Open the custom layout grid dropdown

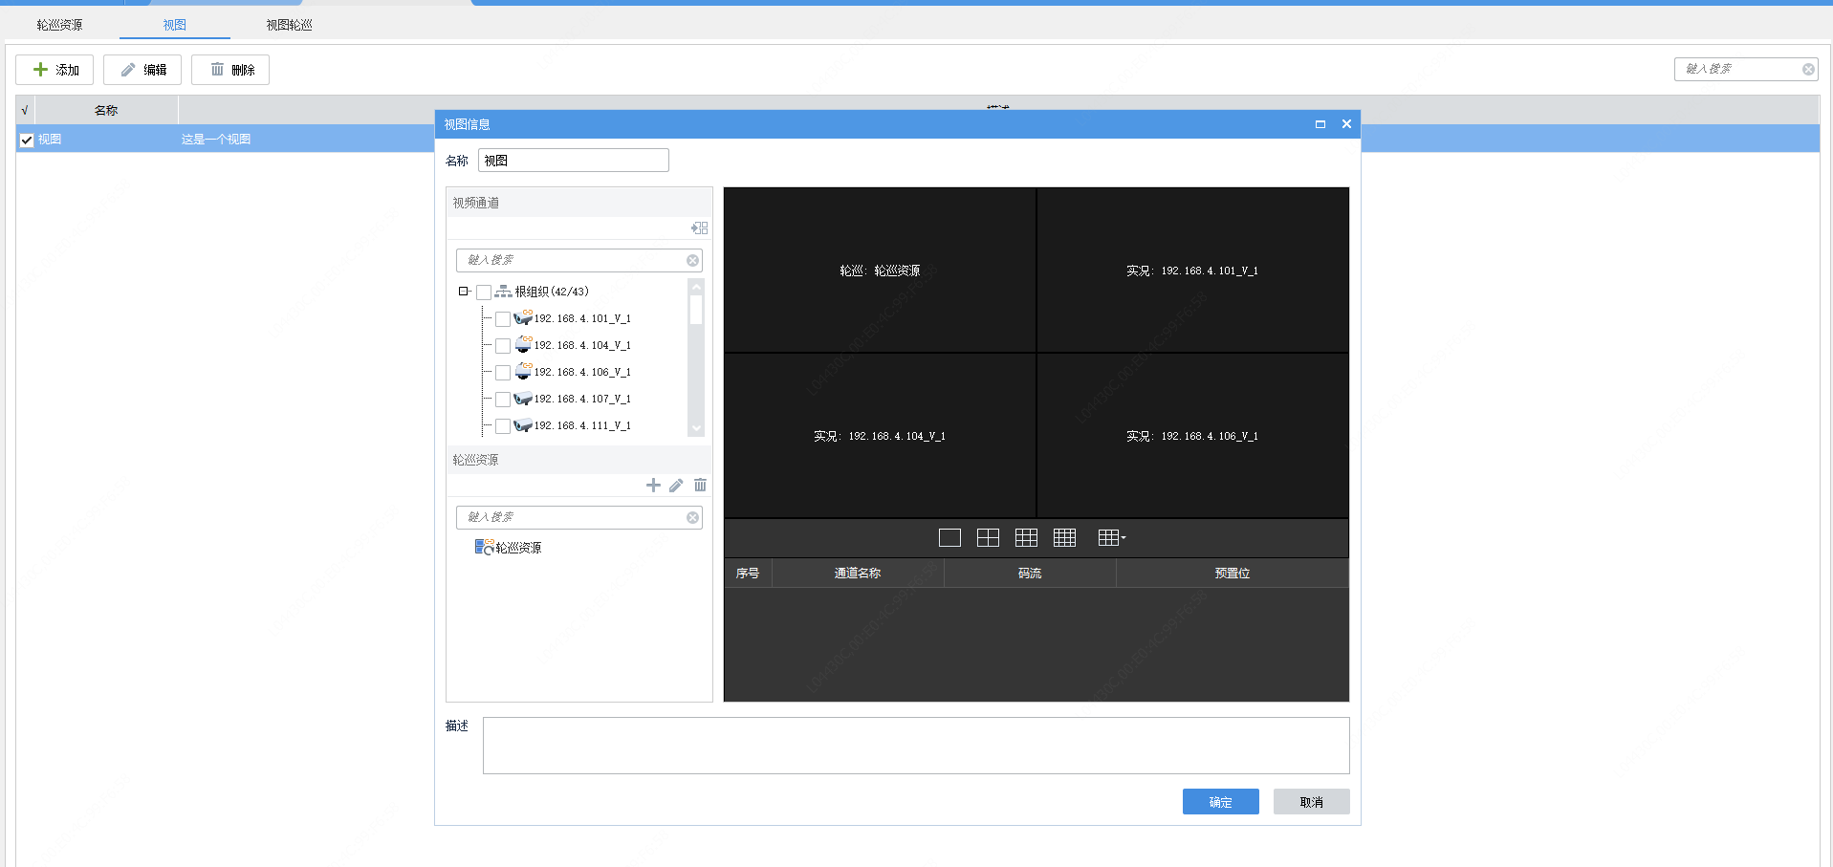tap(1112, 538)
